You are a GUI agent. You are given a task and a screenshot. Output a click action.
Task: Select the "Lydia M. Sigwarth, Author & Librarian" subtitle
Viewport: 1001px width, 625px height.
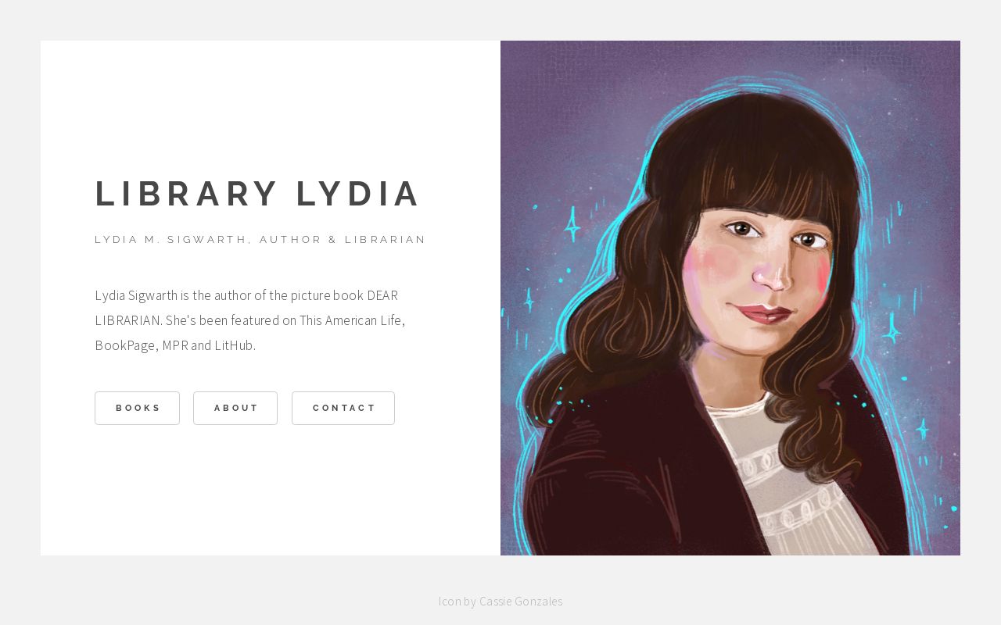click(260, 240)
